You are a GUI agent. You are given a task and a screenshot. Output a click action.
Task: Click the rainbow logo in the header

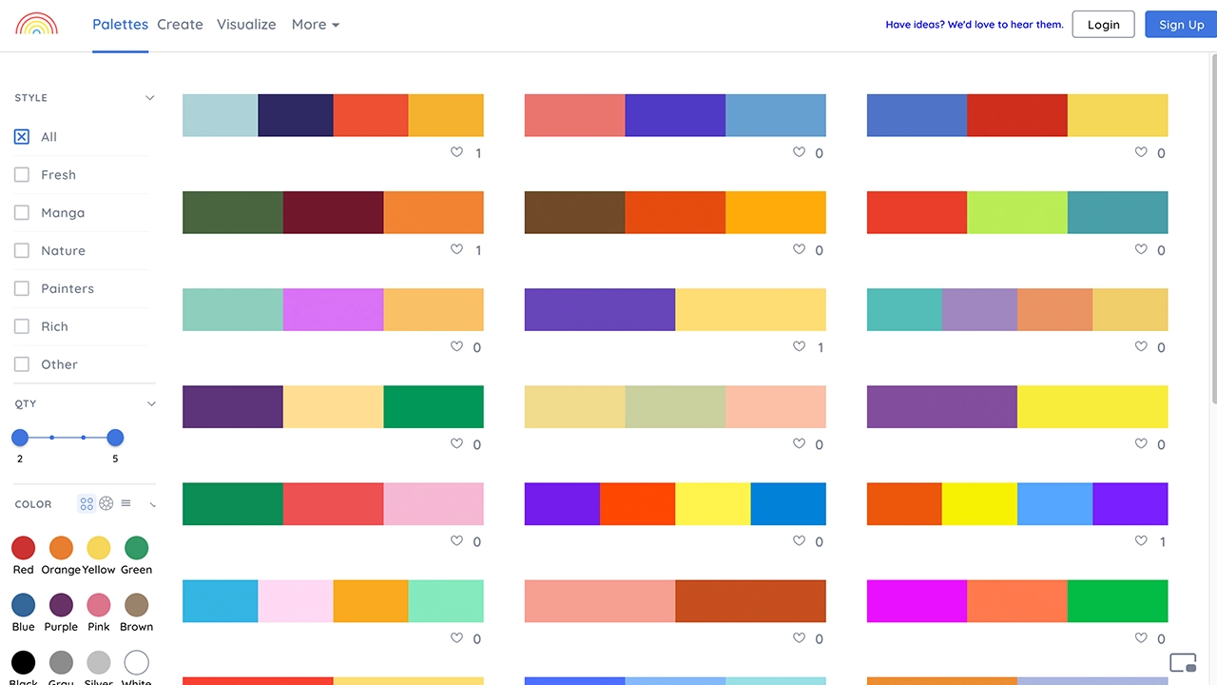pos(37,25)
